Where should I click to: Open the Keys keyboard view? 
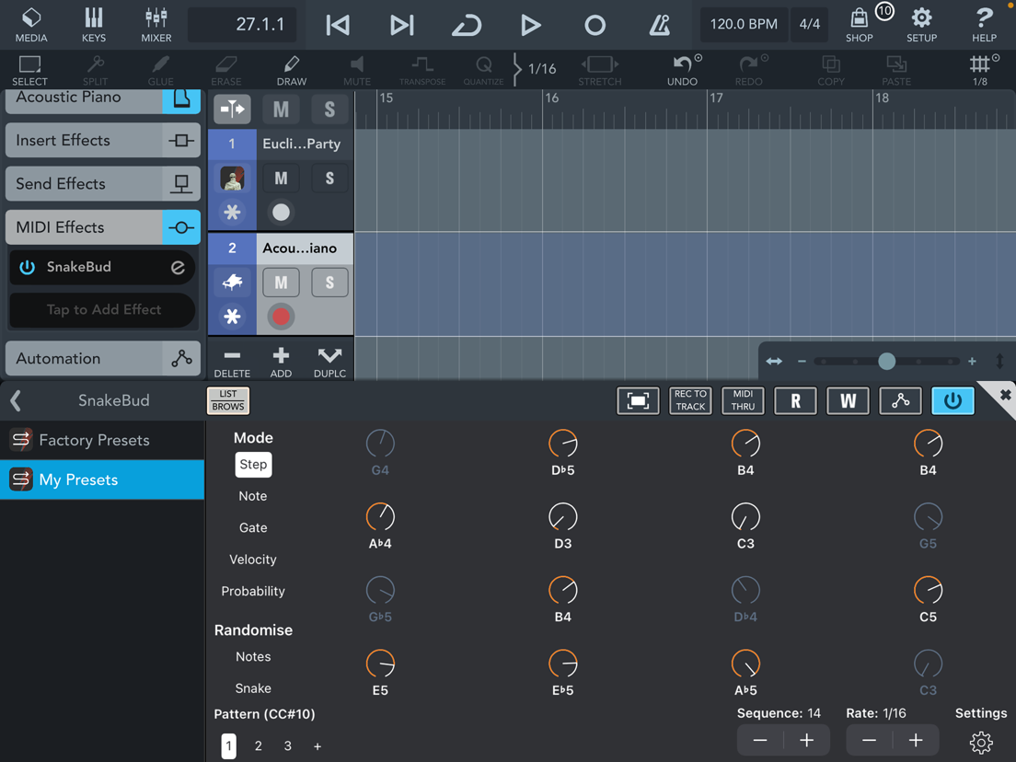[x=94, y=24]
